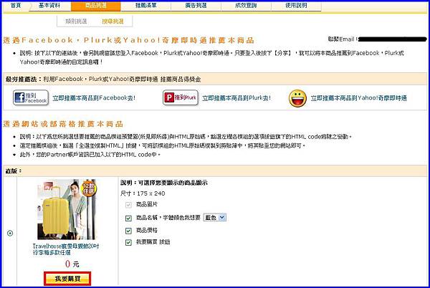The height and width of the screenshot is (288, 430).
Task: Click the Travelhouse product name link
Action: tap(66, 249)
